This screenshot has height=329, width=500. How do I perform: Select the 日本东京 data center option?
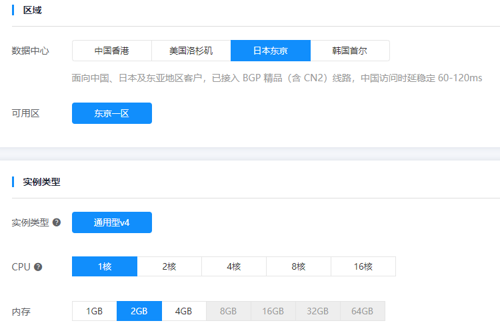point(270,51)
